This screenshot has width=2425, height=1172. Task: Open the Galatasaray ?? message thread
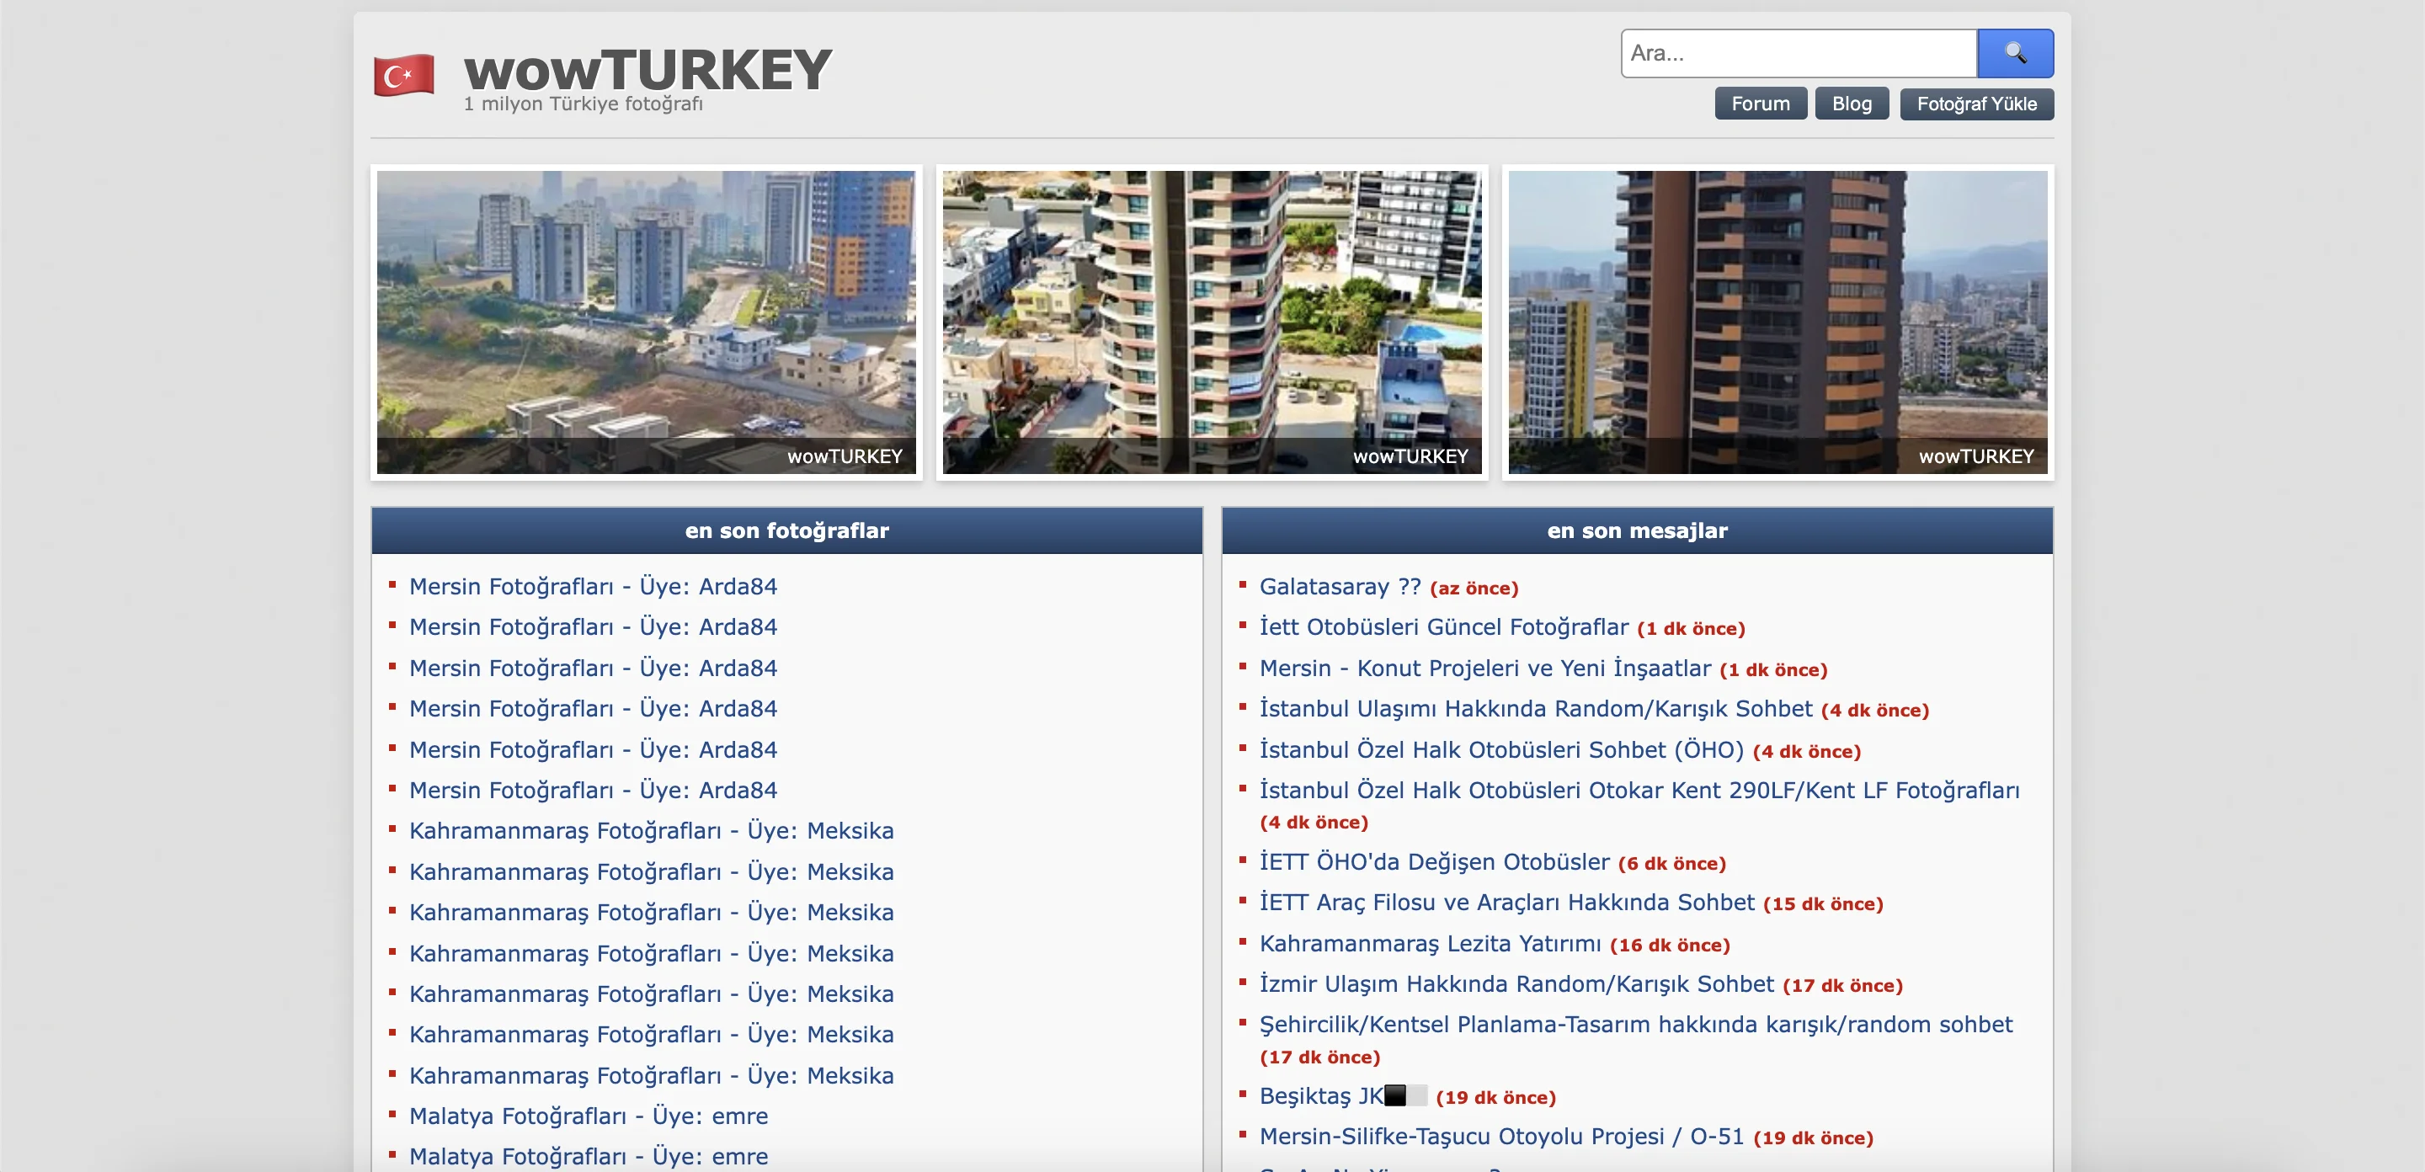pos(1339,587)
